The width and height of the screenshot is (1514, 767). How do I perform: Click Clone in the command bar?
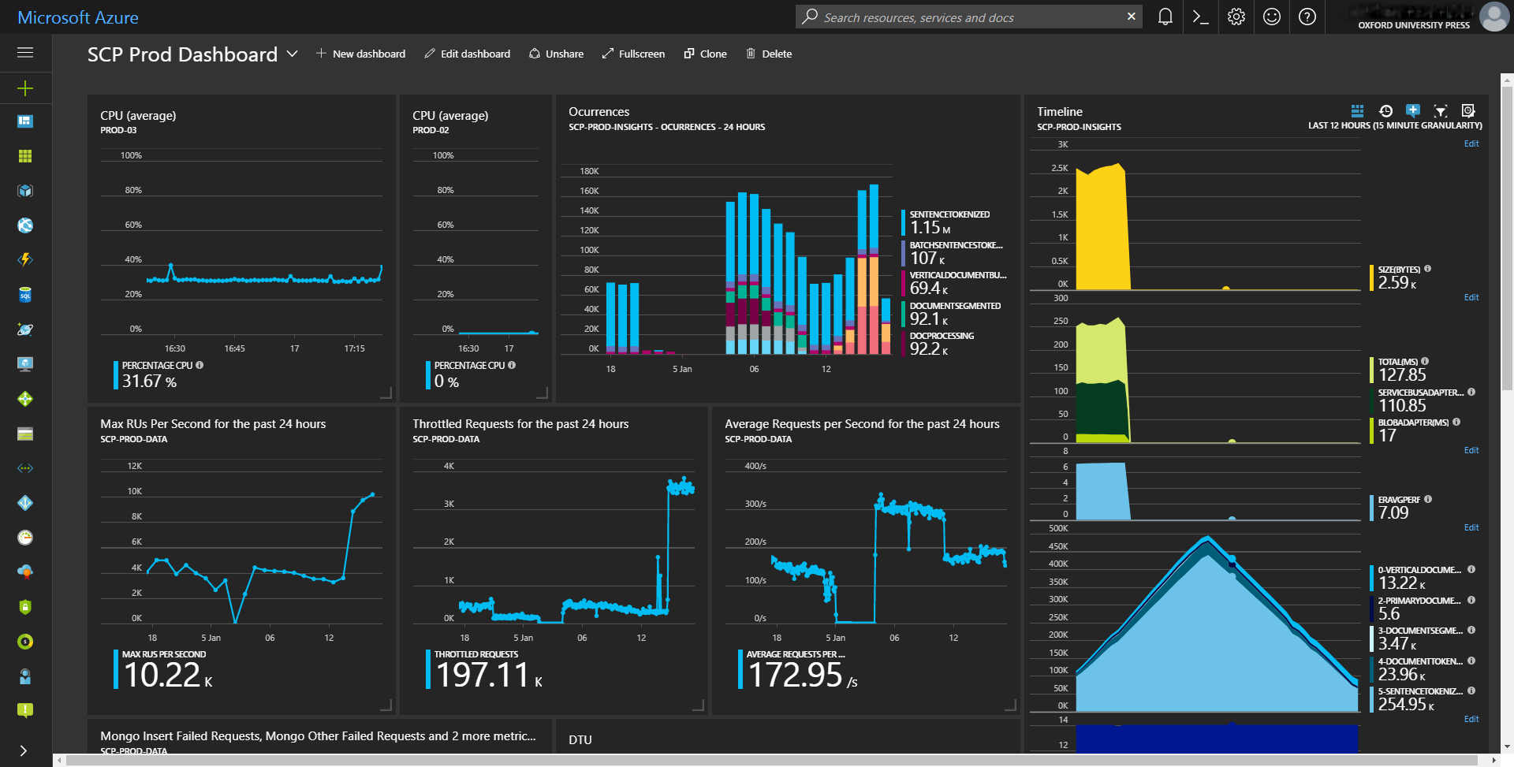[x=705, y=54]
